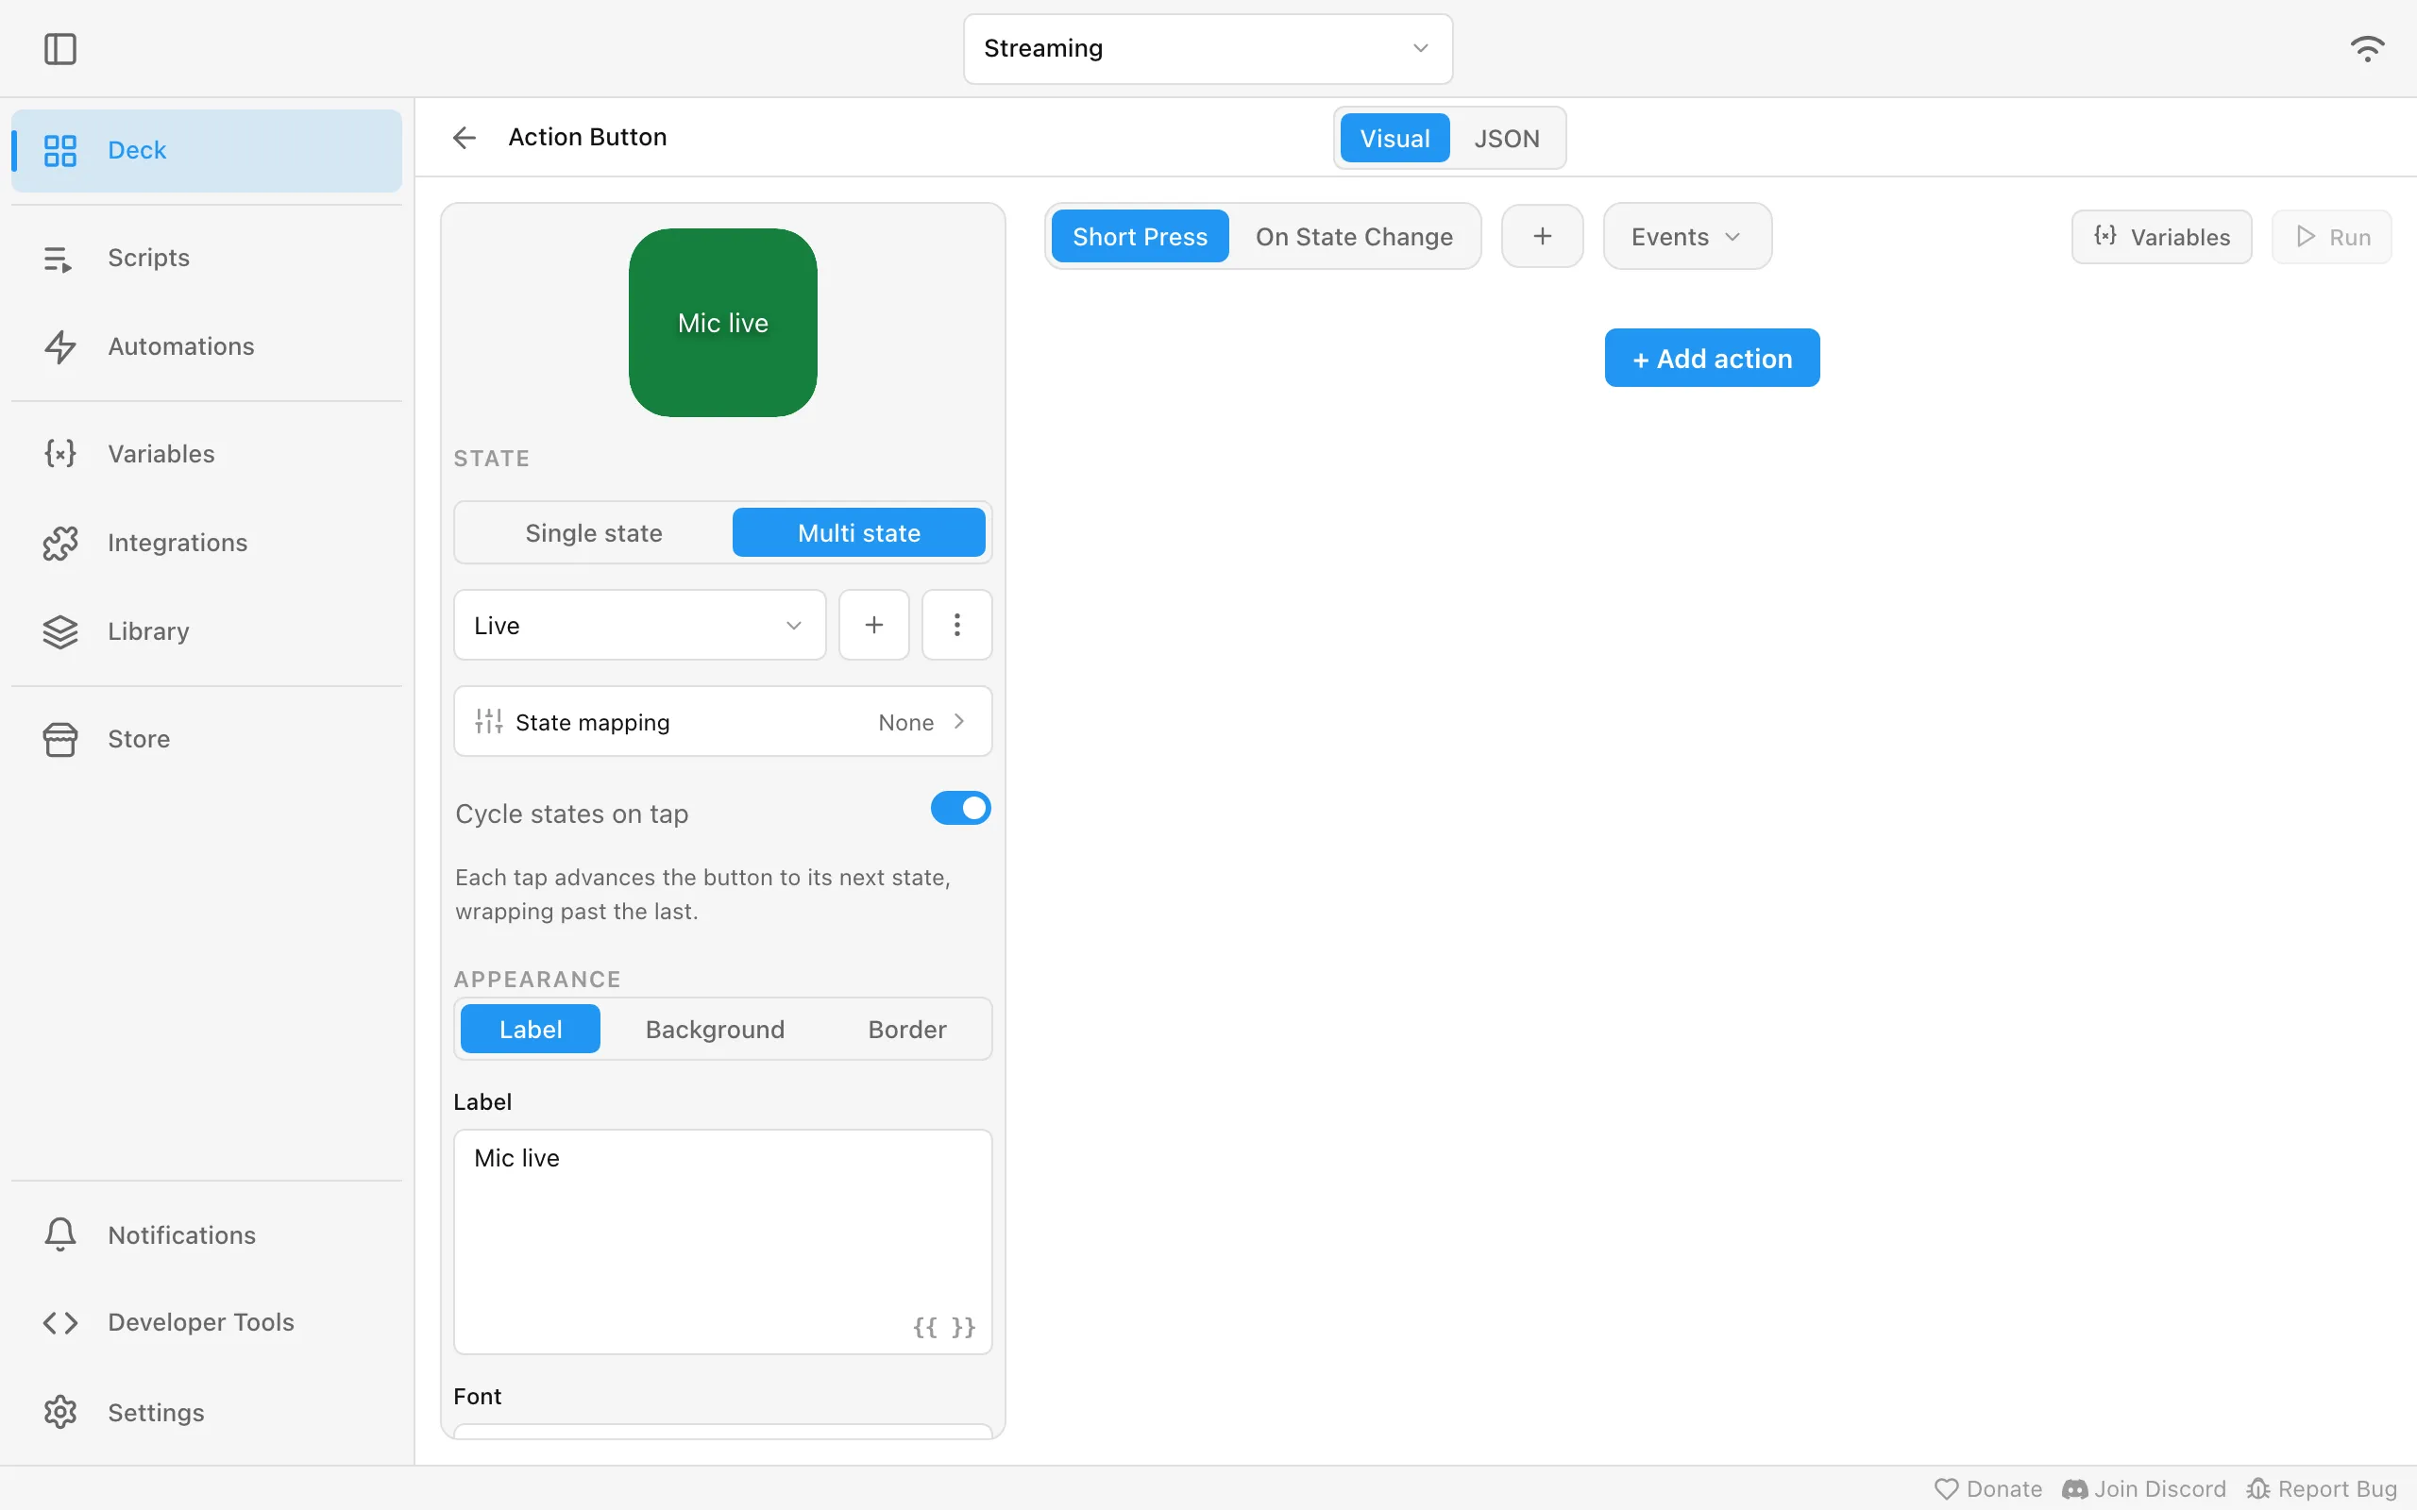Open Developer Tools in the sidebar

point(207,1322)
